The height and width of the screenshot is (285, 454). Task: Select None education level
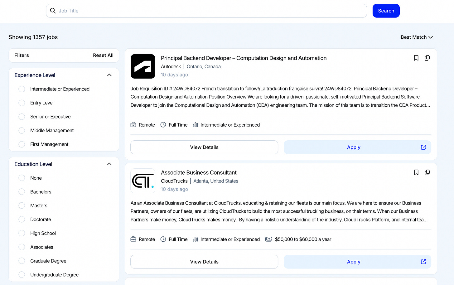(22, 178)
